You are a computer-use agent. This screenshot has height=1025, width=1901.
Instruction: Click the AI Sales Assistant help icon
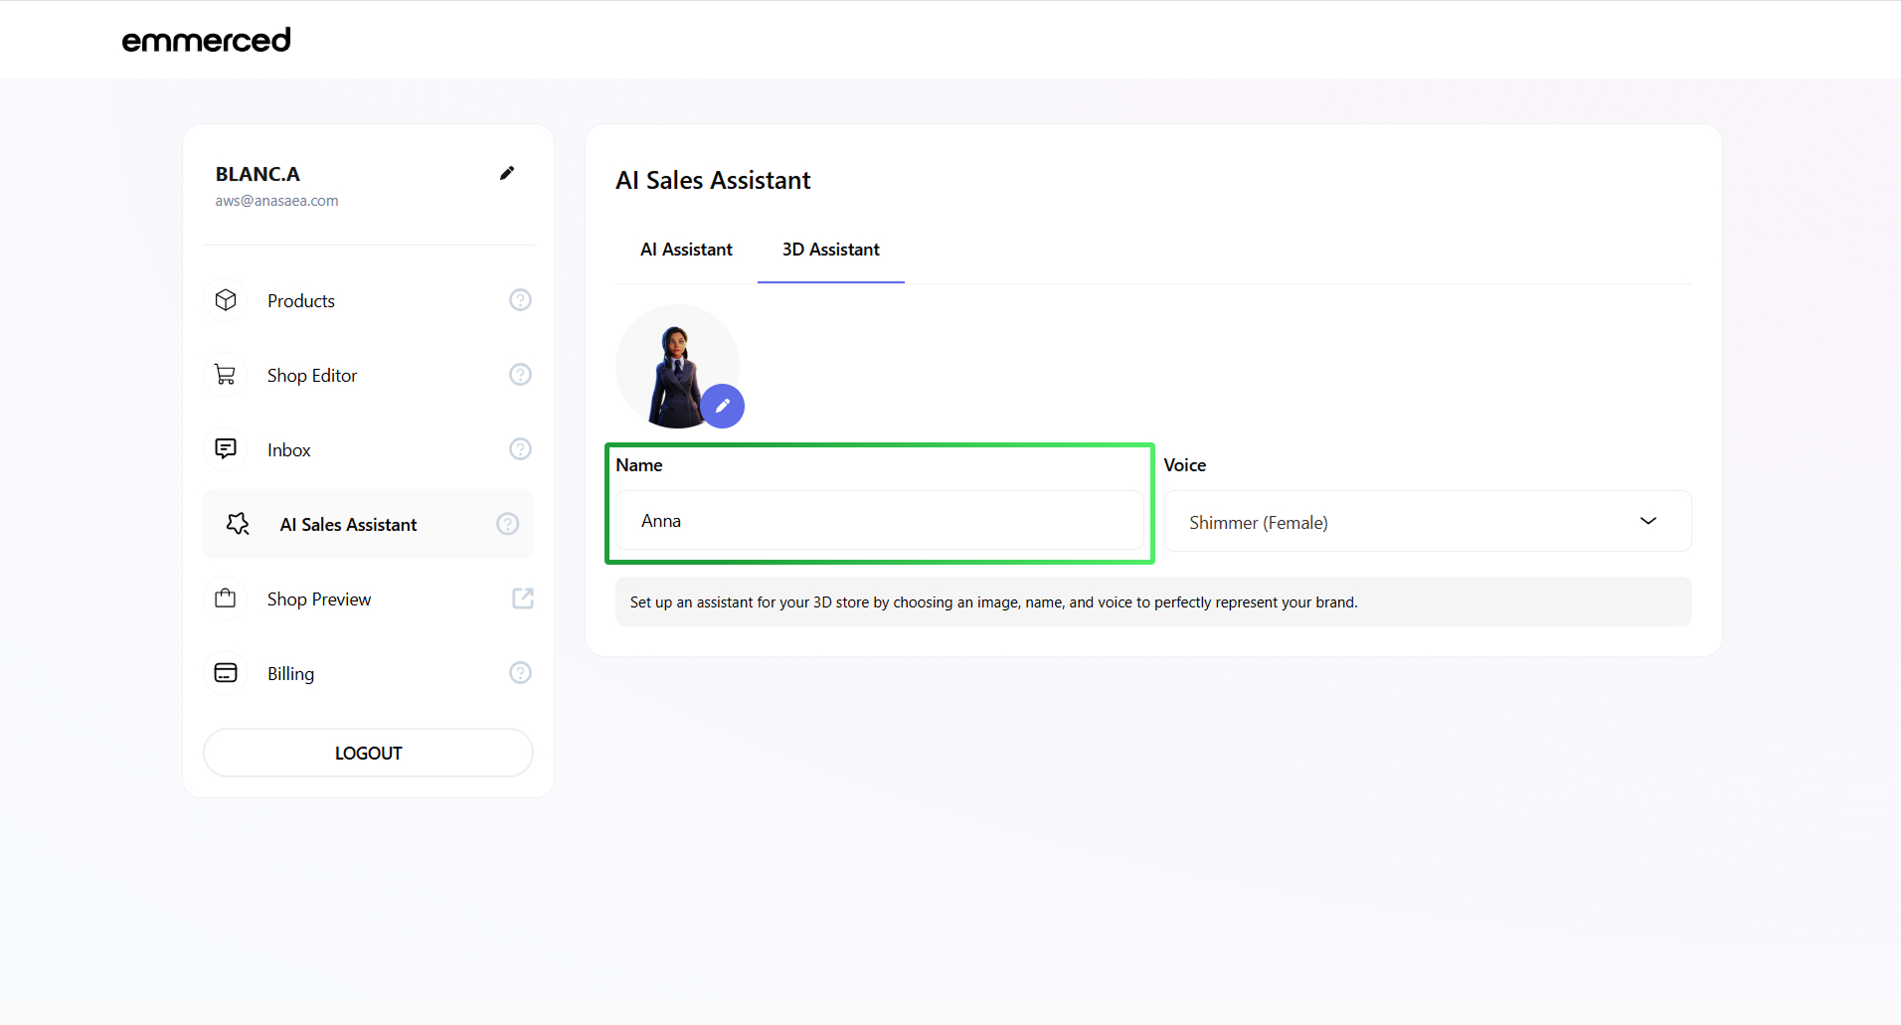(507, 524)
